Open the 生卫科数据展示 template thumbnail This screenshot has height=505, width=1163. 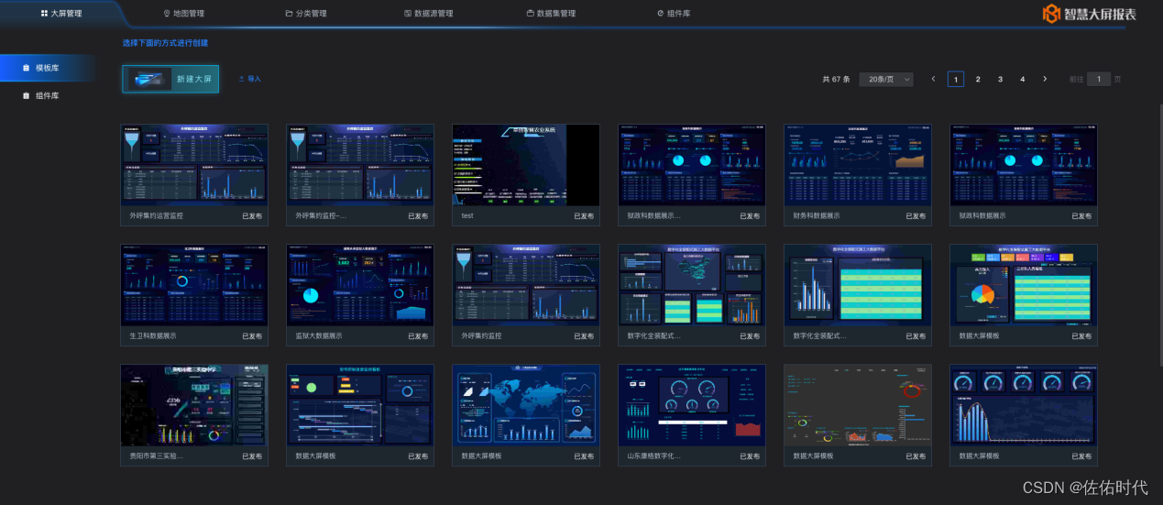click(194, 285)
